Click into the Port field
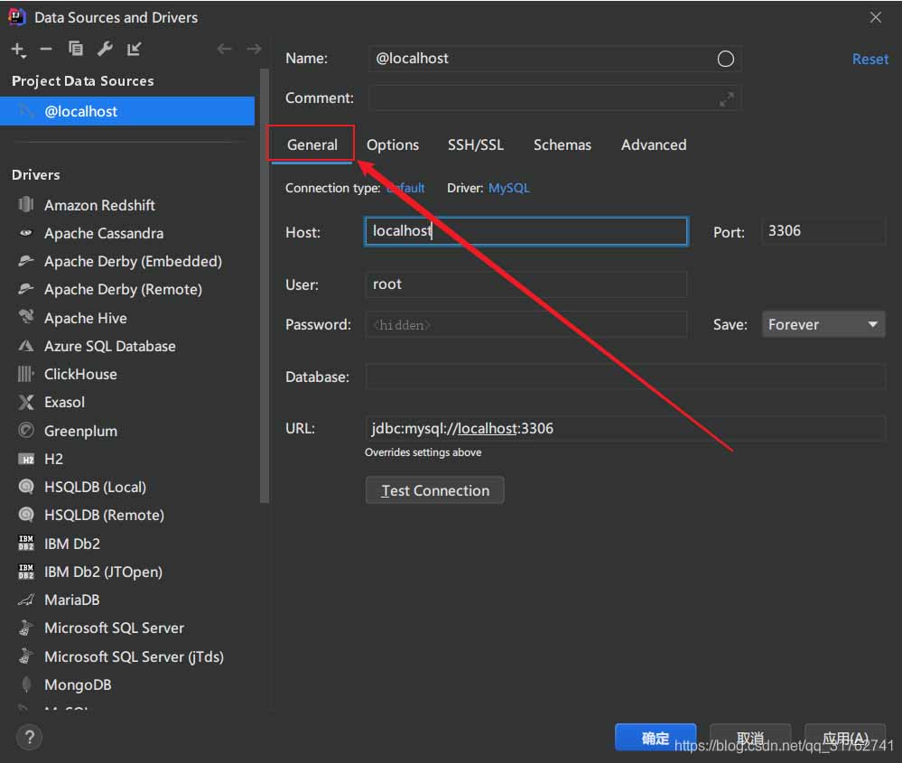Screen dimensions: 902x763 point(823,231)
